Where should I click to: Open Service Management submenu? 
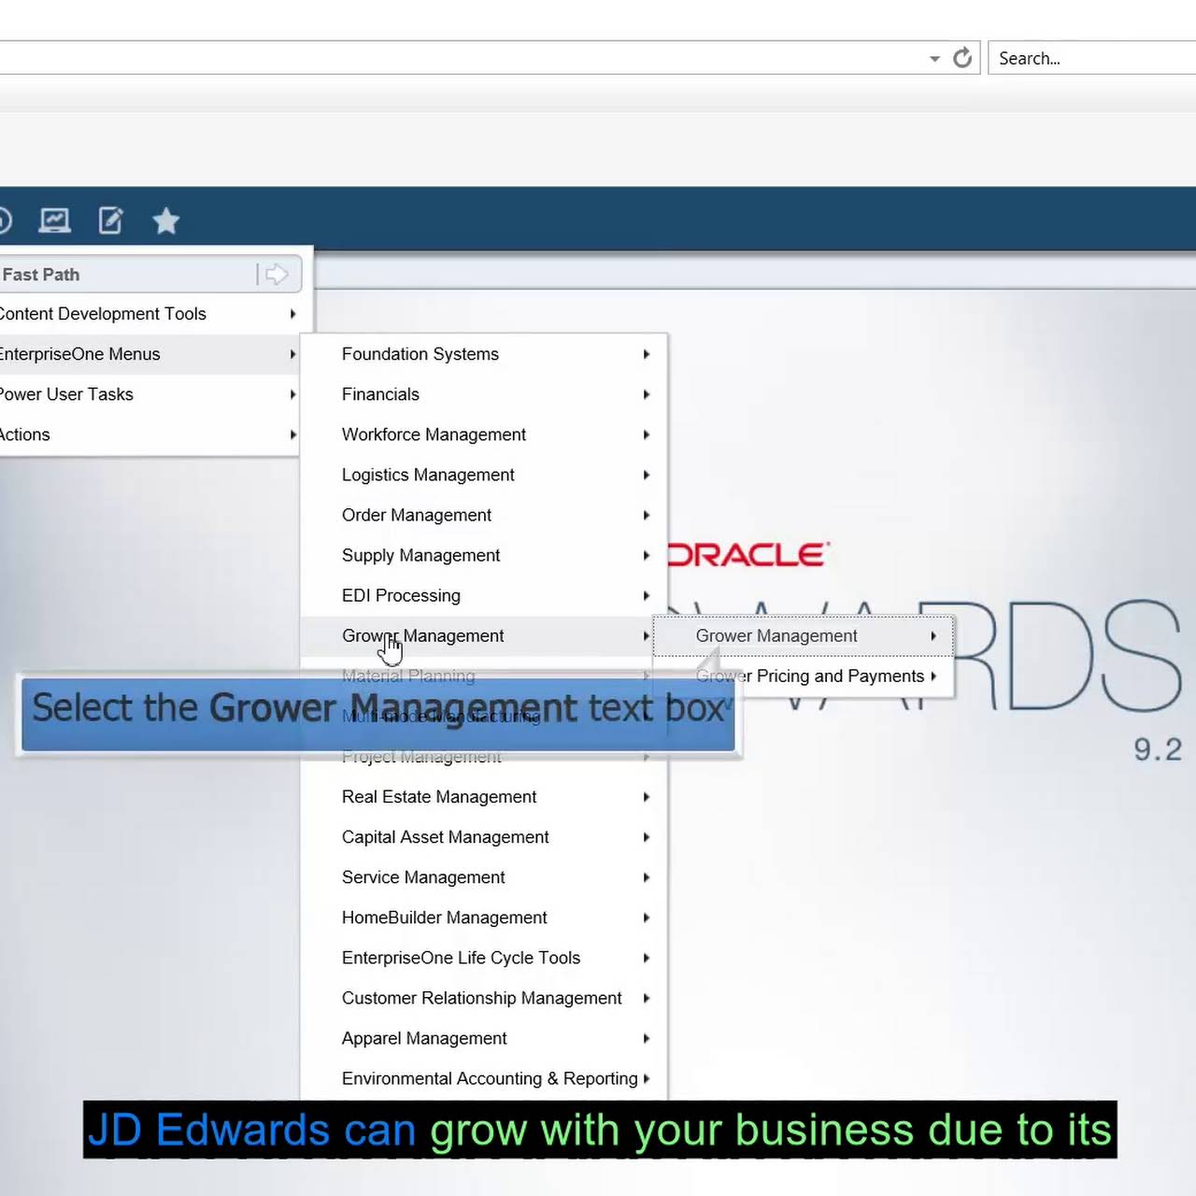pos(484,877)
